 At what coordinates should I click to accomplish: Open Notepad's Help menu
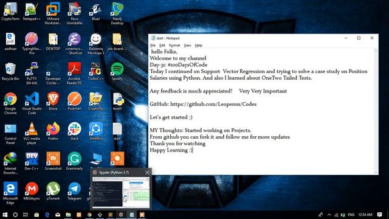point(199,46)
